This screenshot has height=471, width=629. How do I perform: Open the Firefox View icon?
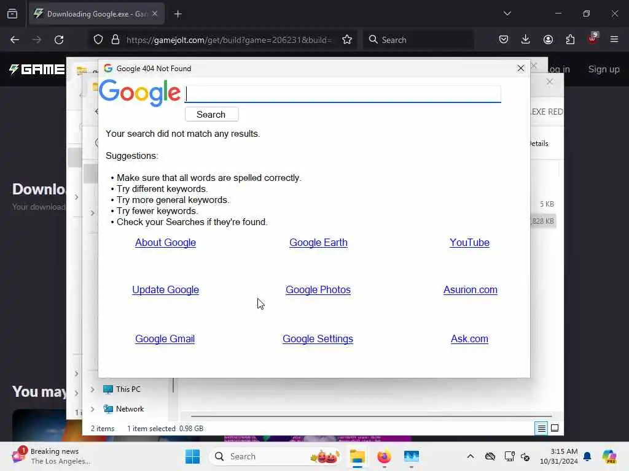(x=12, y=14)
